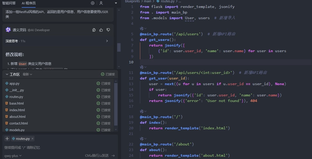Open Lingma code lens above get_users function
The width and height of the screenshot is (312, 159).
point(143,29)
